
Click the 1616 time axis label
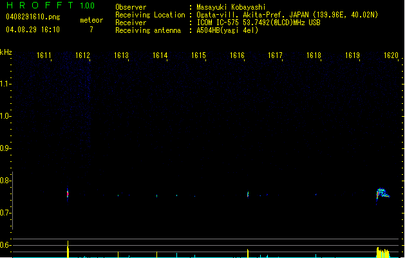click(x=237, y=55)
